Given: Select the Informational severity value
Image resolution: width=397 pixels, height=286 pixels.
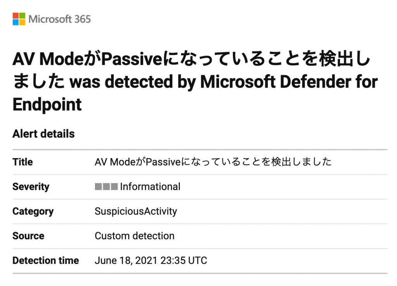Looking at the screenshot, I should [x=150, y=187].
